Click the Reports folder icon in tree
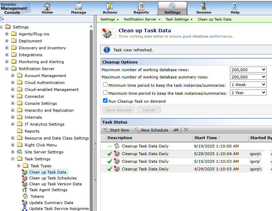Viewport: 272px width, 211px height. pos(19,131)
